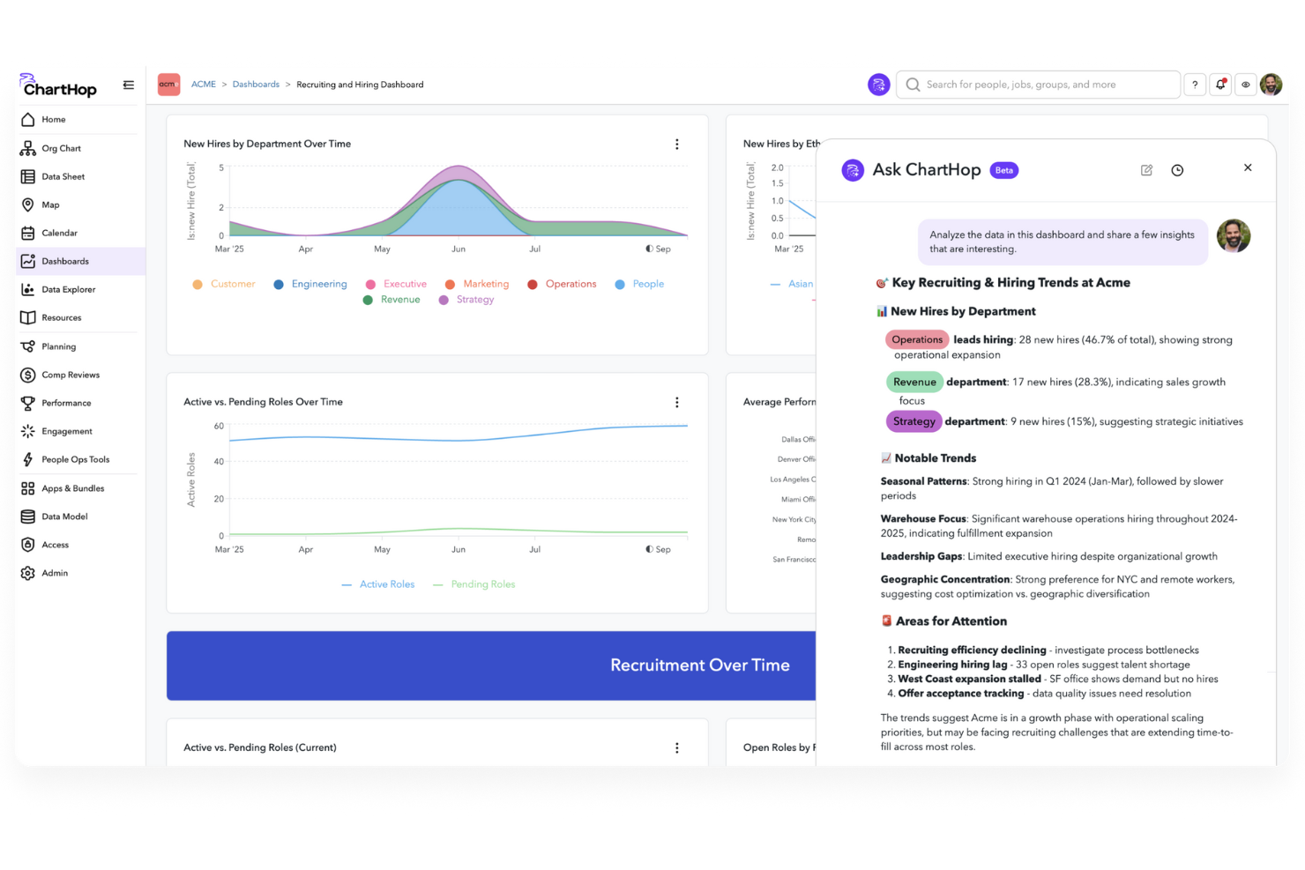Hide the Active Roles series in the legend
Screen dimensions: 1305x870
[x=386, y=584]
